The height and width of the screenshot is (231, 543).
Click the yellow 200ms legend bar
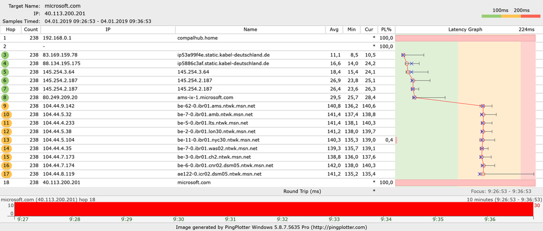click(x=510, y=16)
